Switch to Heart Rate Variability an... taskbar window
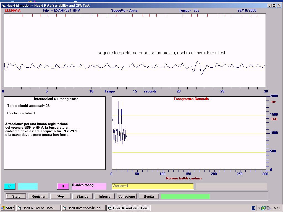This screenshot has width=283, height=212. 83,208
